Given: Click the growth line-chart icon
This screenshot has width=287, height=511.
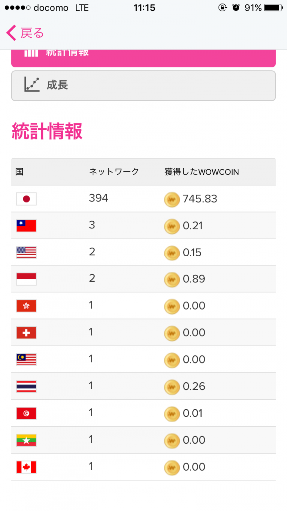Looking at the screenshot, I should click(x=32, y=85).
